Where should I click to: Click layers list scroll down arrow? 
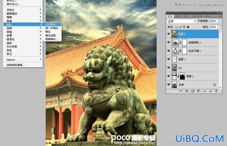pyautogui.click(x=220, y=87)
